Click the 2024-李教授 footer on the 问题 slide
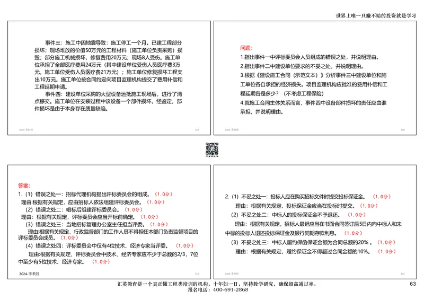 point(232,130)
